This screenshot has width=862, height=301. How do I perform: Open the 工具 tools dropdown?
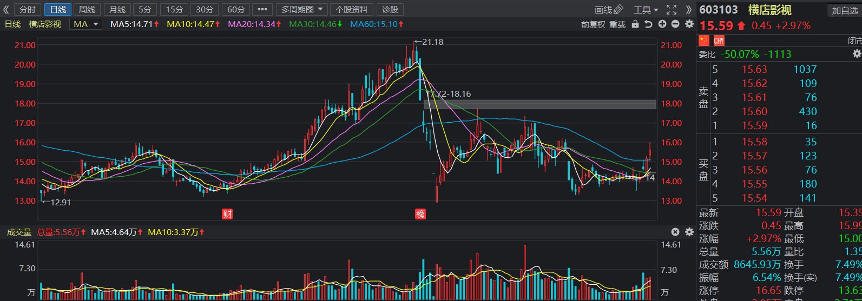pyautogui.click(x=646, y=10)
